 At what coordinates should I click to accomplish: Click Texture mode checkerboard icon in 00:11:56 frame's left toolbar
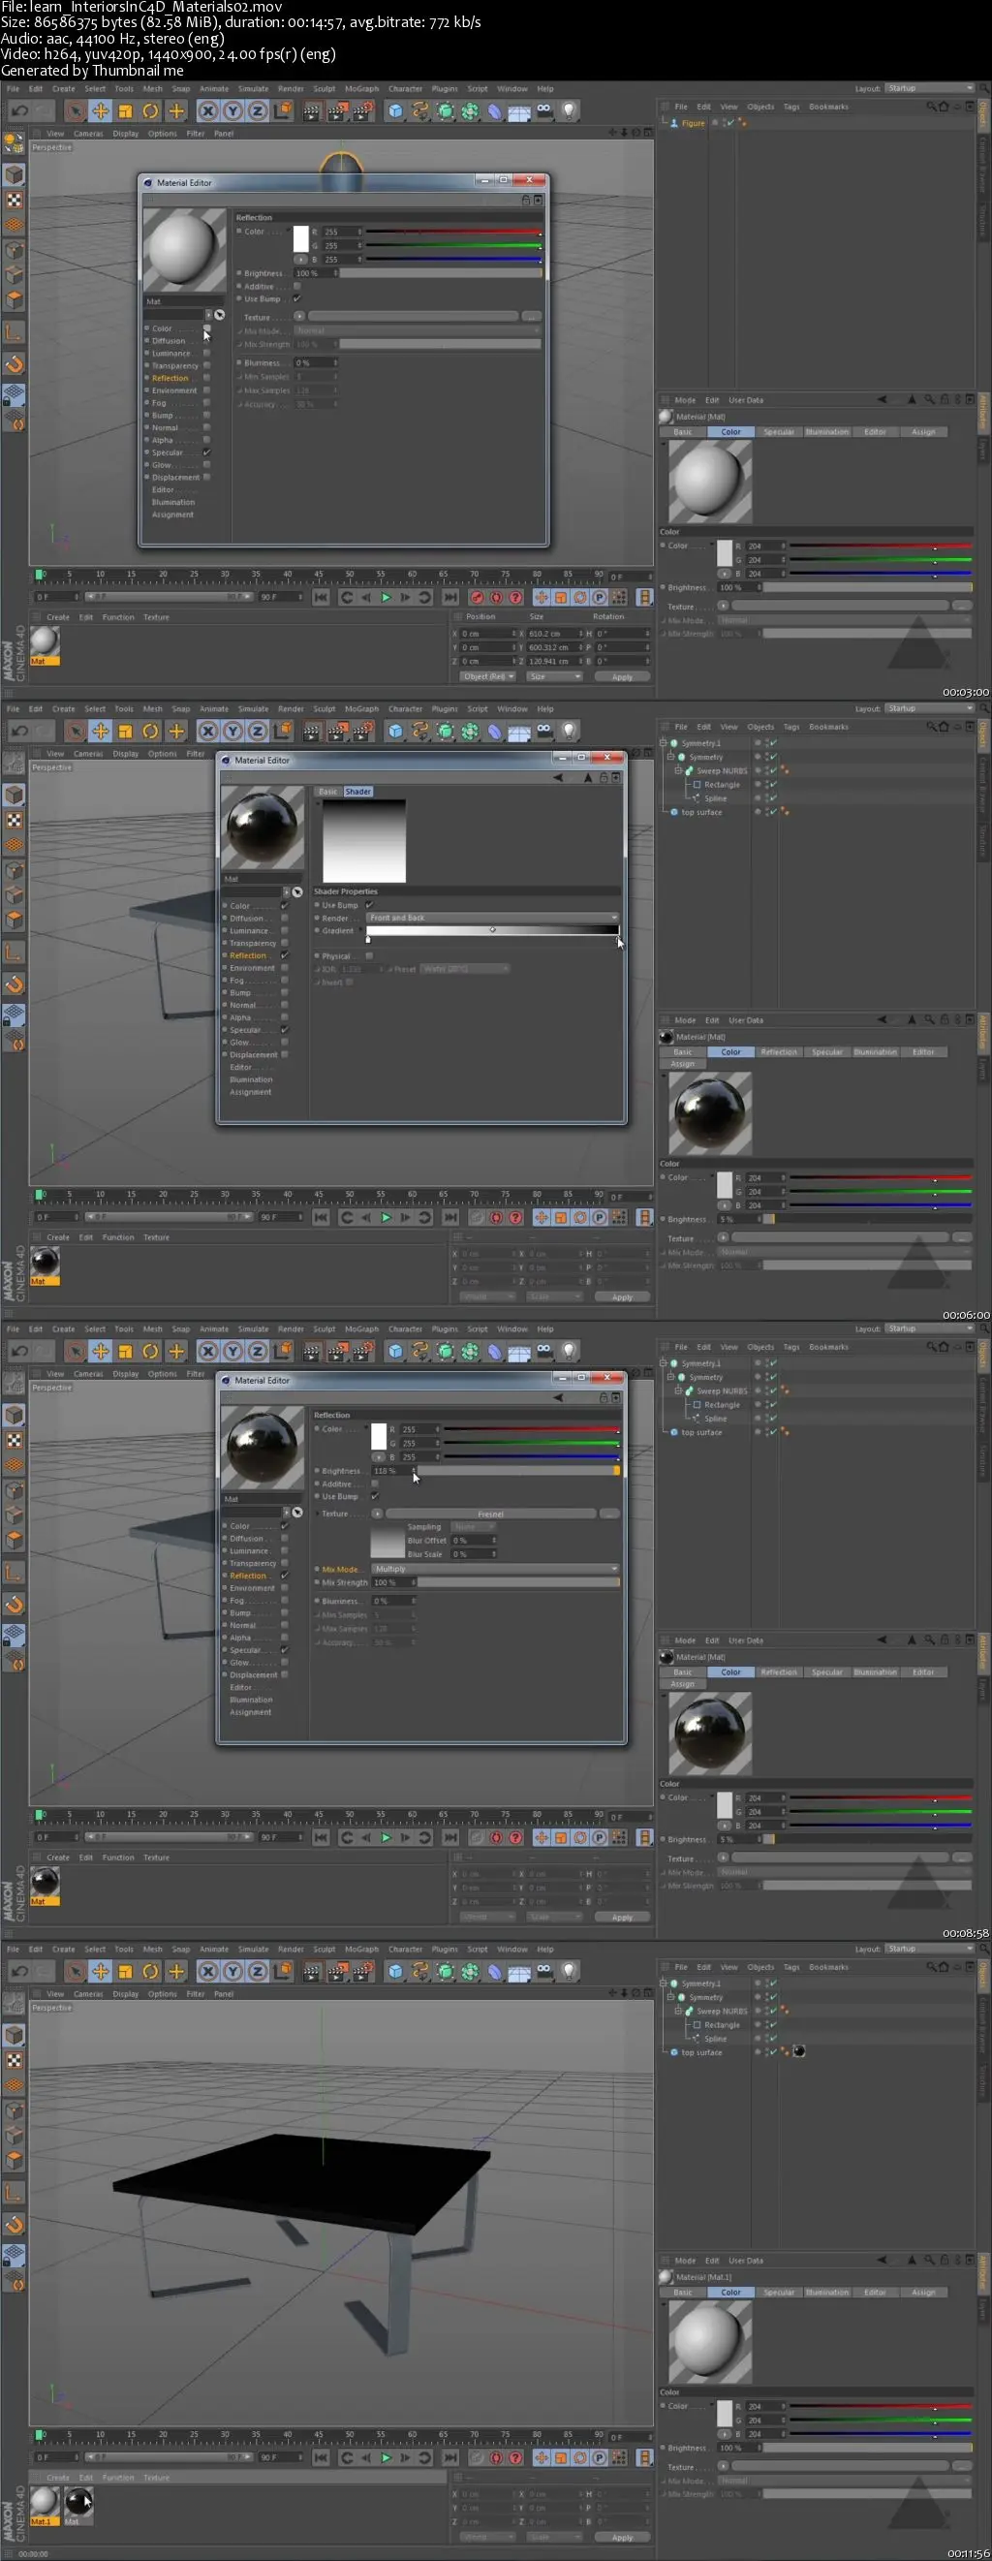coord(14,2061)
